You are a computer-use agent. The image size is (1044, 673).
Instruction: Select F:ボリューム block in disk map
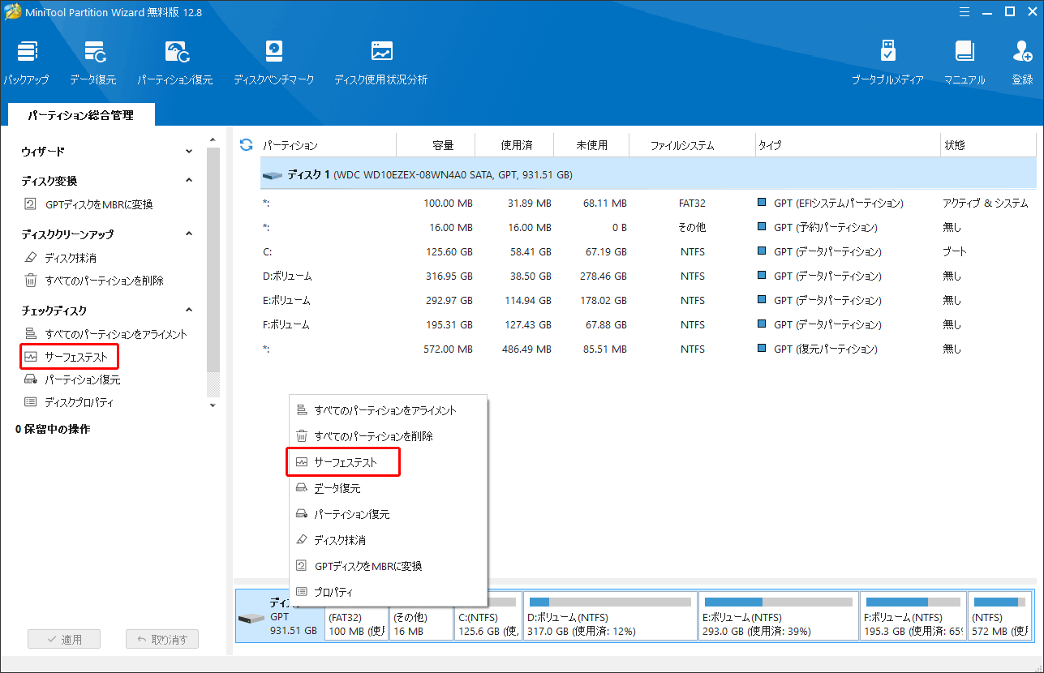click(x=913, y=616)
